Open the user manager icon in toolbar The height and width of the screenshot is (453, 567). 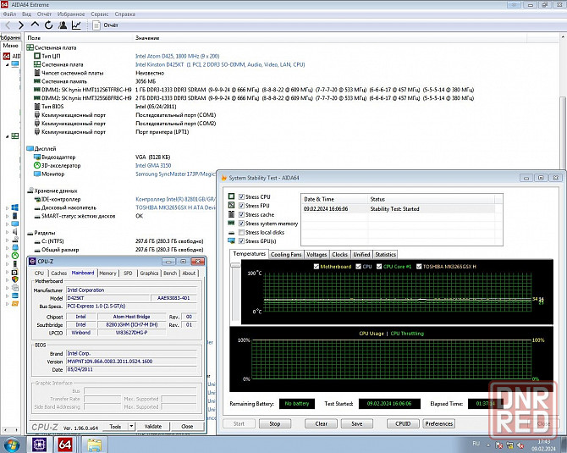[x=63, y=25]
